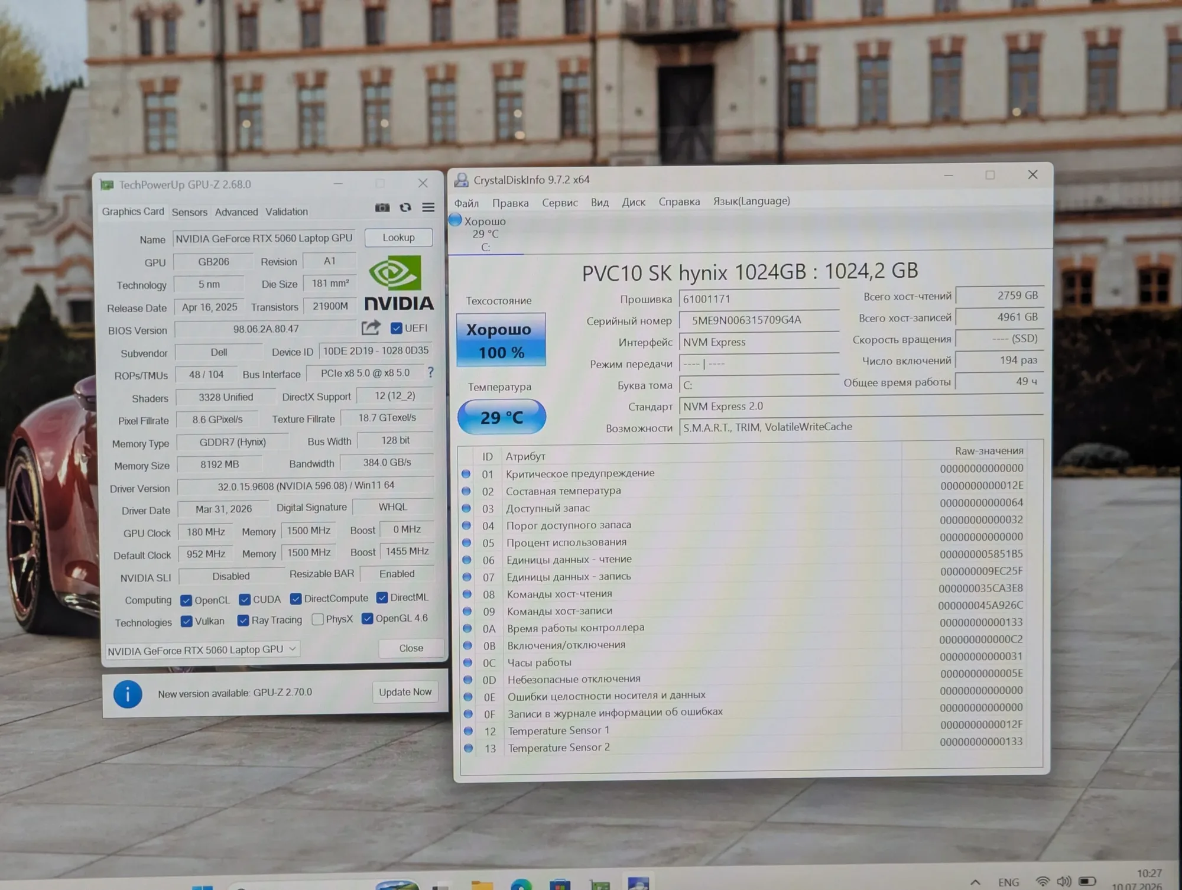This screenshot has height=890, width=1182.
Task: Open the Диск menu
Action: (634, 202)
